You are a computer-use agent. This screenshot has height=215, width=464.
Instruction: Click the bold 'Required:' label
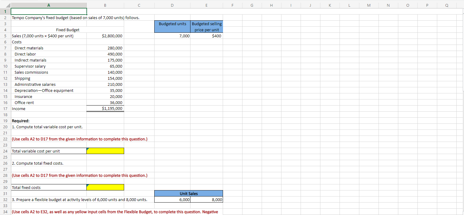[20, 121]
